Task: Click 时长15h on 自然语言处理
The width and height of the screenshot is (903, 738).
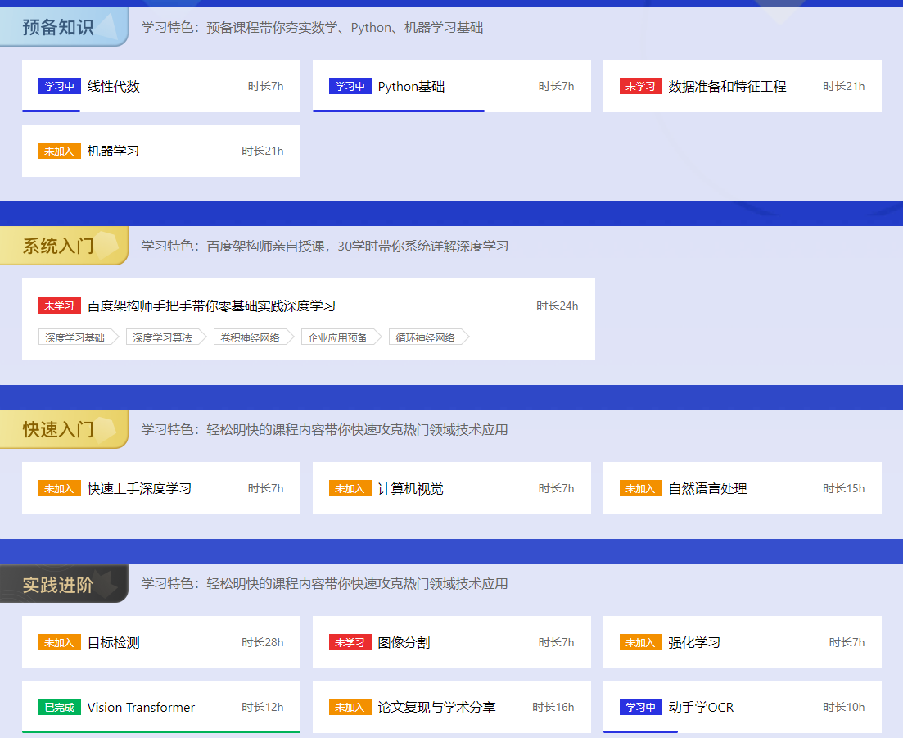Action: pyautogui.click(x=844, y=488)
